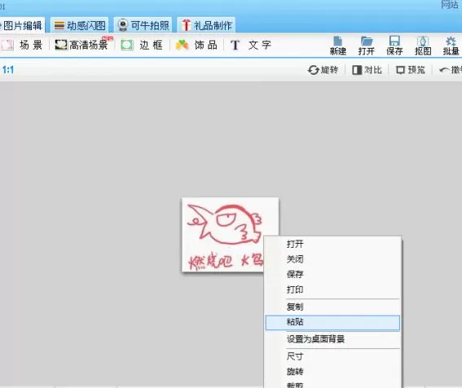Open the 高清场景 tool
This screenshot has height=388, width=462.
[82, 45]
